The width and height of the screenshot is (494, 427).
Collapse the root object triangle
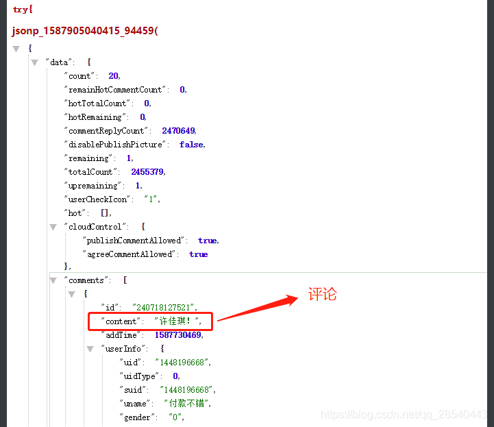point(16,49)
